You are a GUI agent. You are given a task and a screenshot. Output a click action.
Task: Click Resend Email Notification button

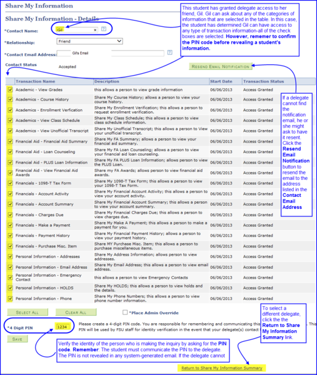(221, 66)
